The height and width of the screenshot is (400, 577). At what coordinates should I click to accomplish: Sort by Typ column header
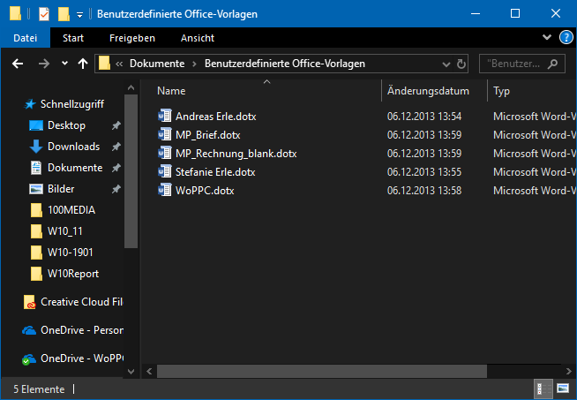click(501, 91)
